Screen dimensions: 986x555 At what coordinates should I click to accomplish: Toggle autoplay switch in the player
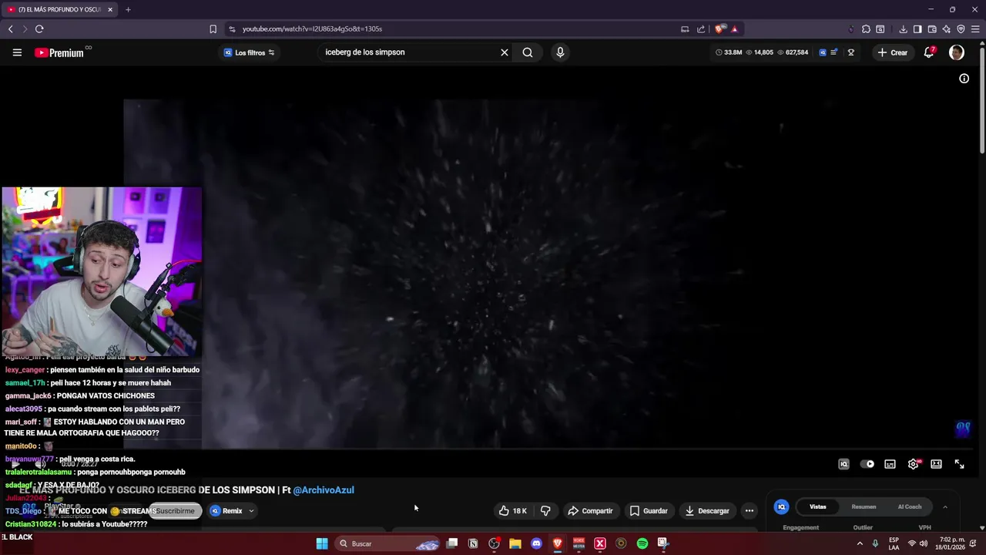[x=867, y=464]
